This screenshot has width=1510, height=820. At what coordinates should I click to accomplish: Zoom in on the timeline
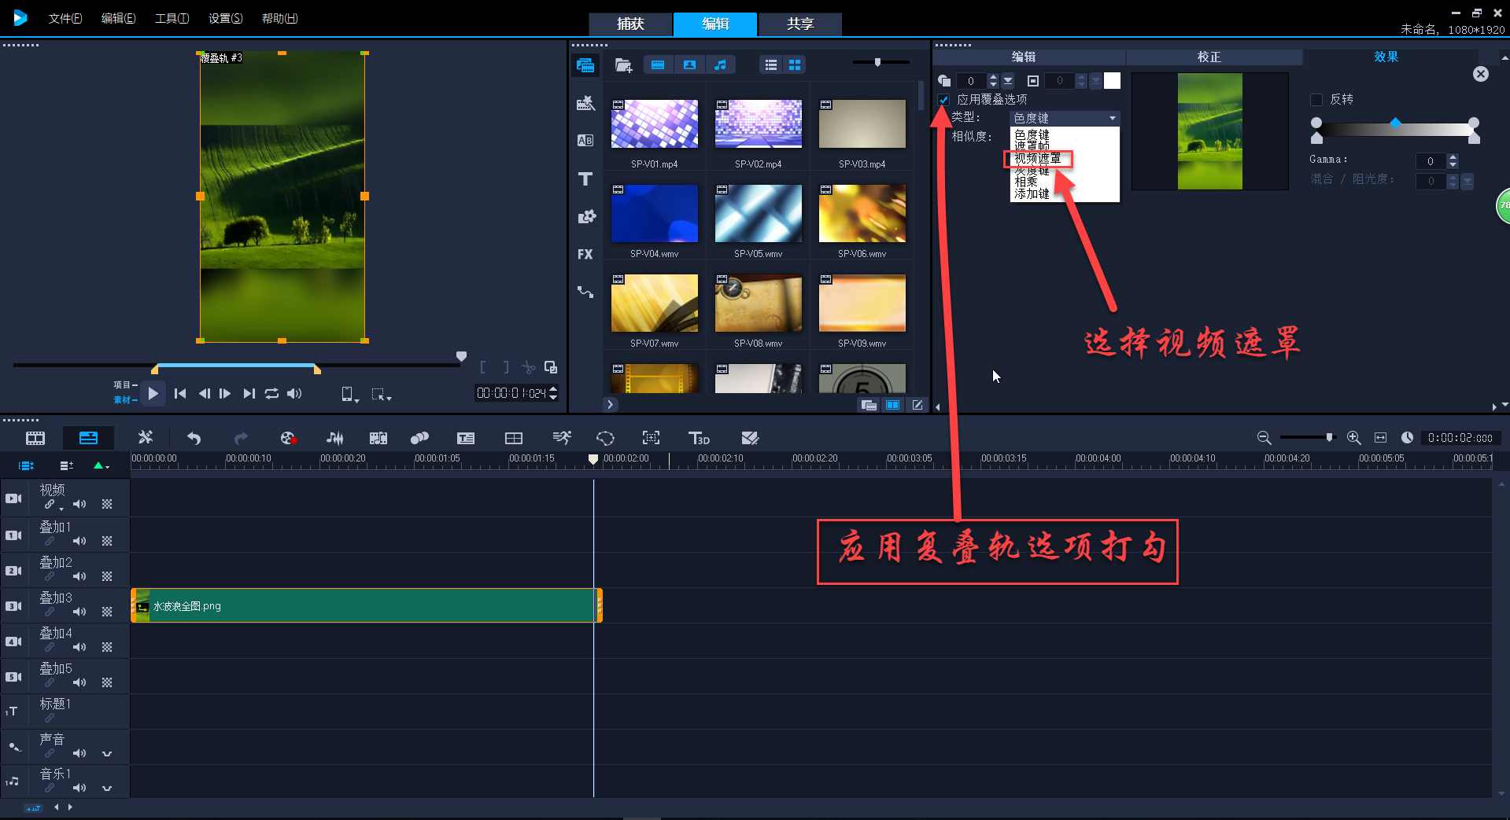[x=1354, y=438]
